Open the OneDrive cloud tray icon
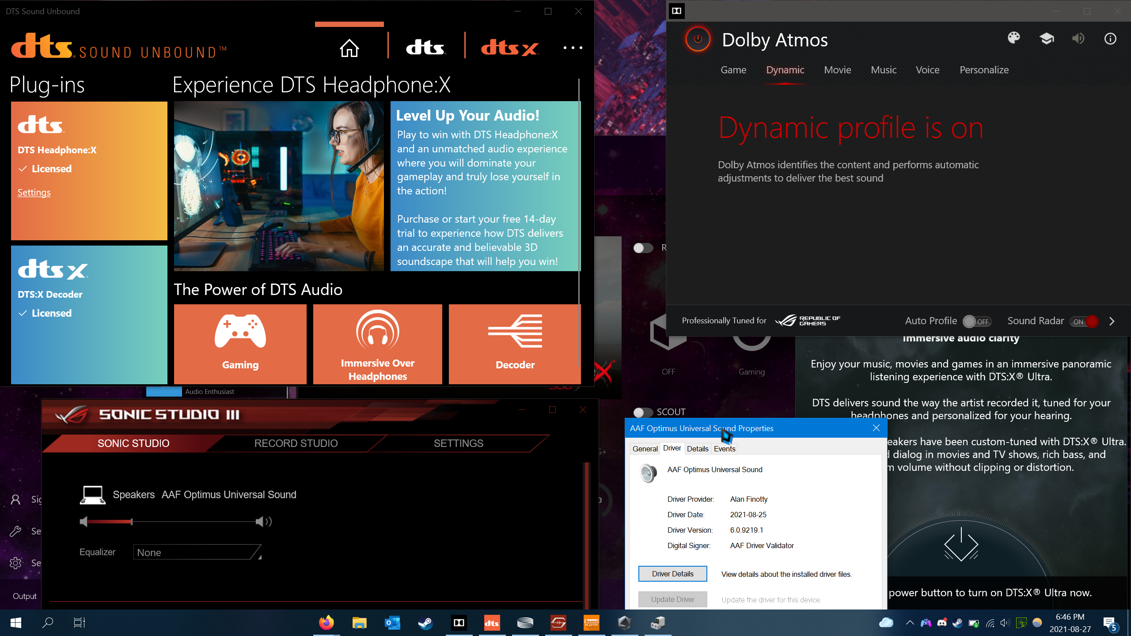The width and height of the screenshot is (1131, 636). [886, 623]
